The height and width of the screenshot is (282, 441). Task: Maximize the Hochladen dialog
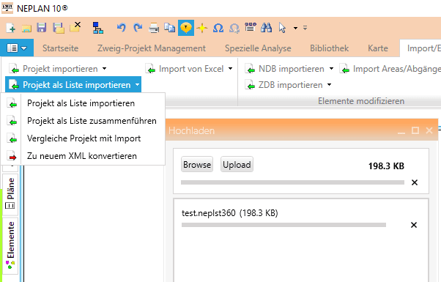pyautogui.click(x=415, y=130)
